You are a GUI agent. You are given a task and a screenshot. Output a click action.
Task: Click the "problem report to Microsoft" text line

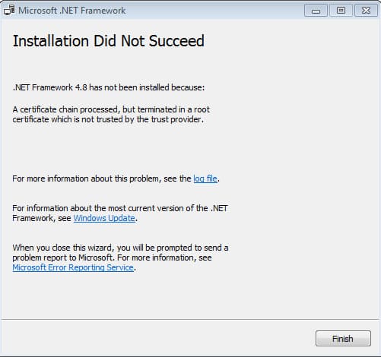coord(112,257)
